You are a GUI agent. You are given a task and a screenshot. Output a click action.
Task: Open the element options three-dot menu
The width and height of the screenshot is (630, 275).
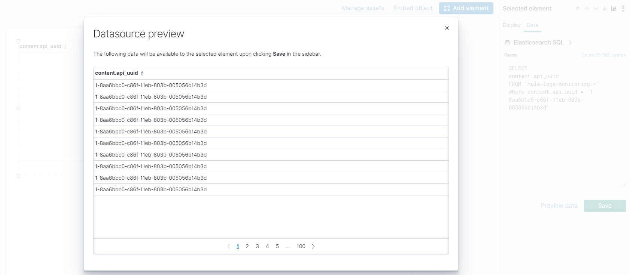tap(623, 9)
